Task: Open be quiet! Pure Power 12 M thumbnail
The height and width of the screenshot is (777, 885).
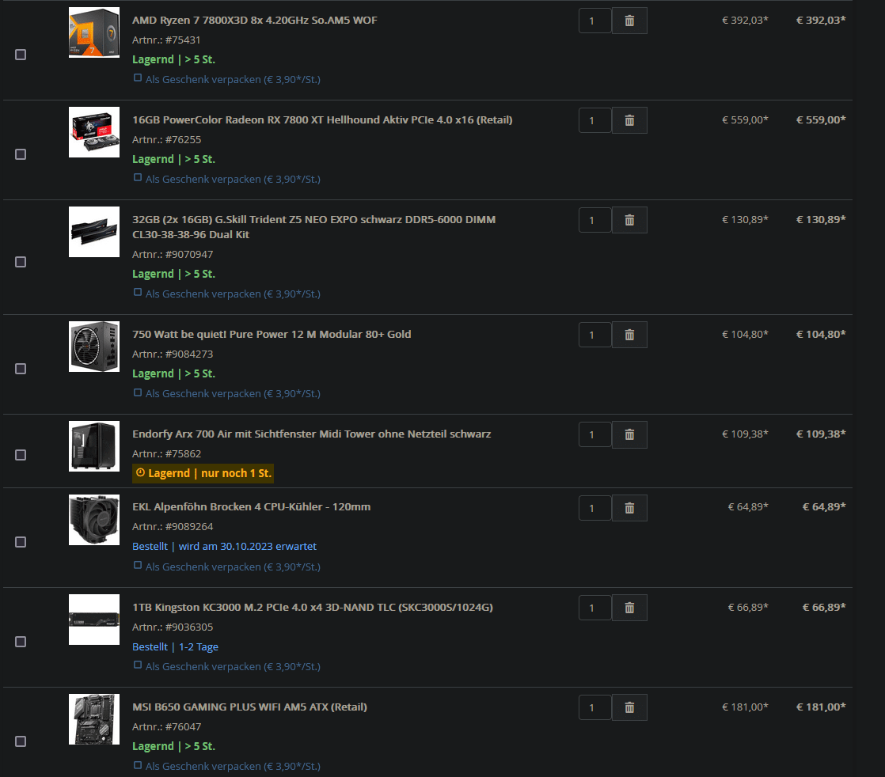Action: pyautogui.click(x=94, y=347)
